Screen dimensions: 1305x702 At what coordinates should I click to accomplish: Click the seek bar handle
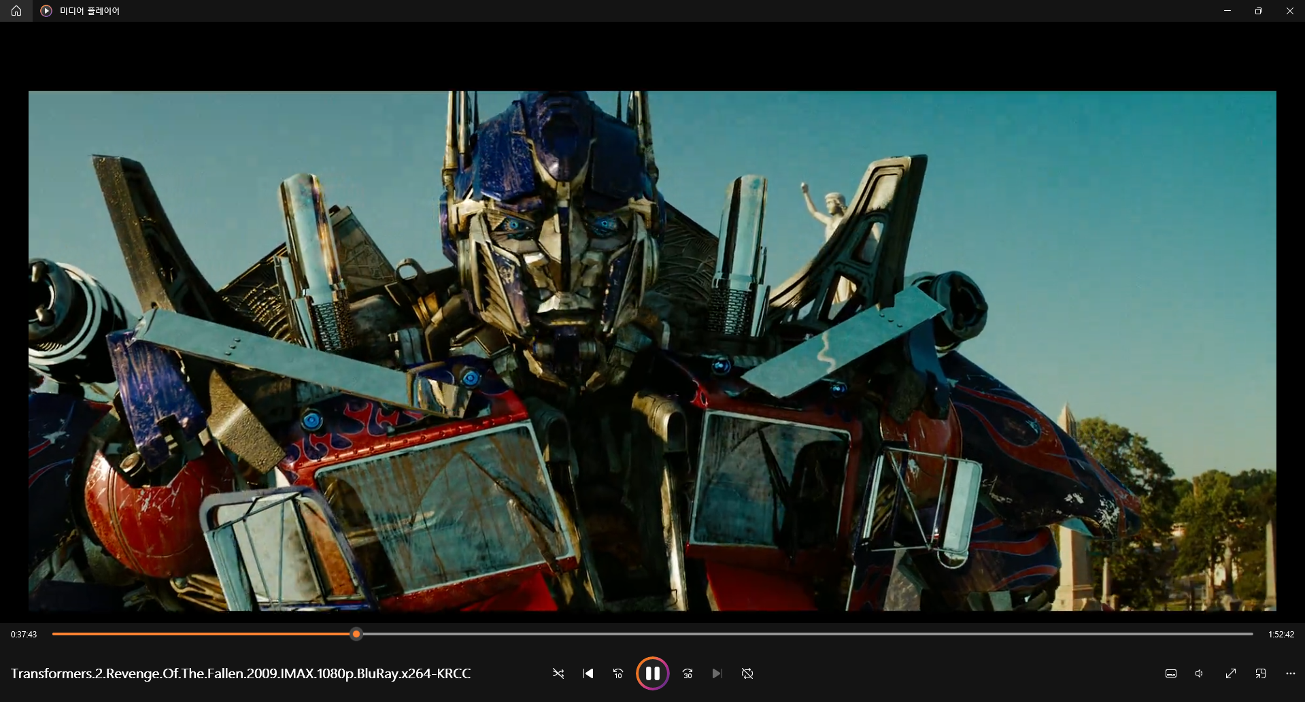[x=356, y=634]
